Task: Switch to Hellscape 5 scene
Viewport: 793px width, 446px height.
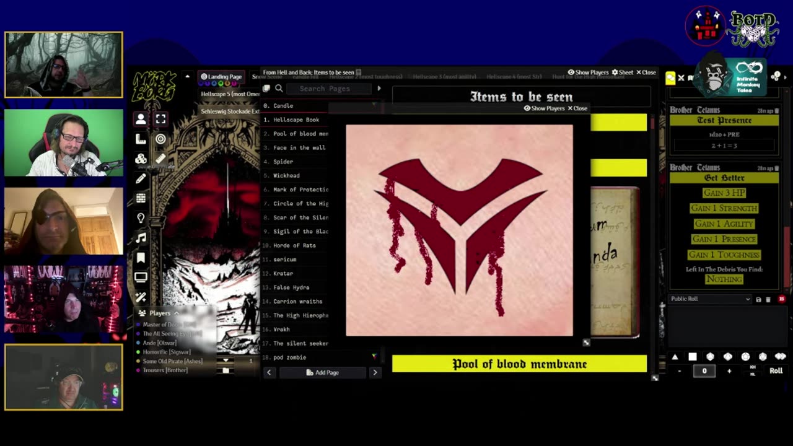Action: [x=230, y=94]
